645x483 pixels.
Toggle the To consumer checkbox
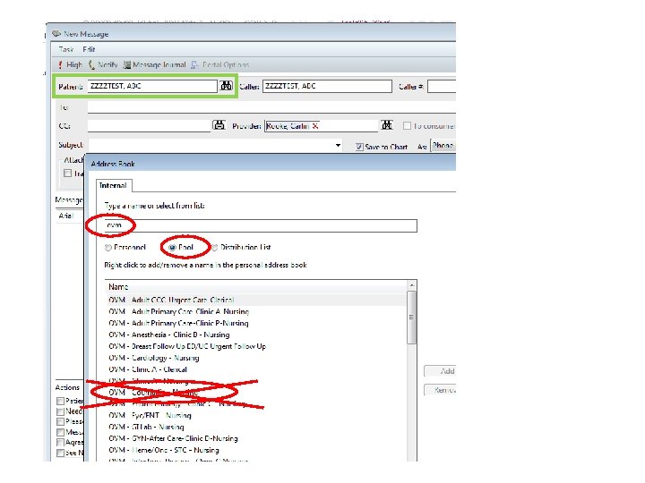pyautogui.click(x=407, y=126)
